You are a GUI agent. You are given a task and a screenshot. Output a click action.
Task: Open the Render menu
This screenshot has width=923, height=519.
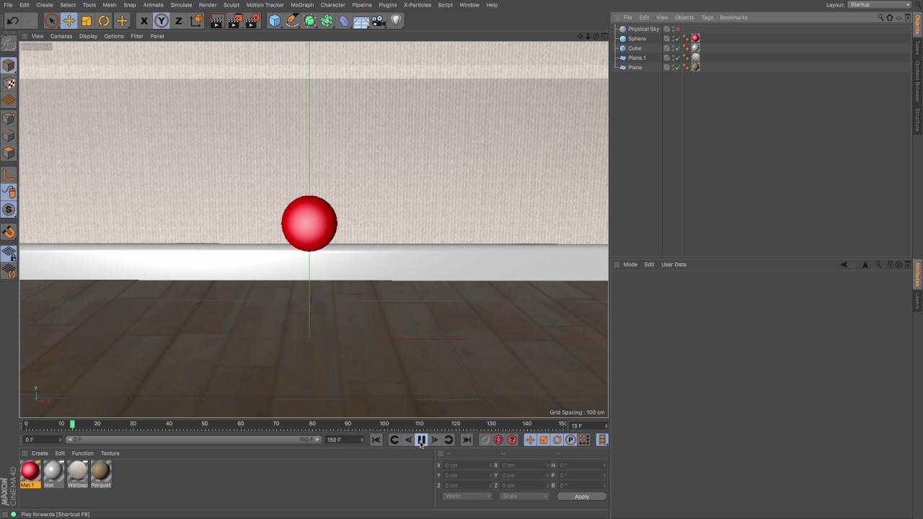208,5
